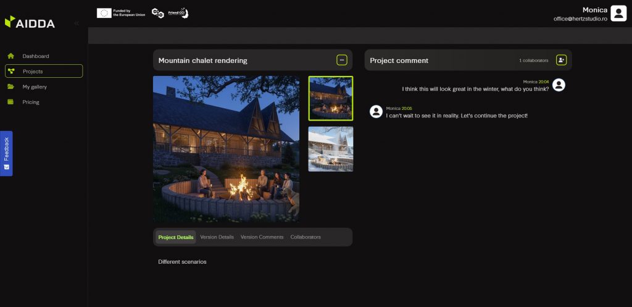Switch to the Version Details tab
The image size is (632, 307).
pyautogui.click(x=217, y=237)
